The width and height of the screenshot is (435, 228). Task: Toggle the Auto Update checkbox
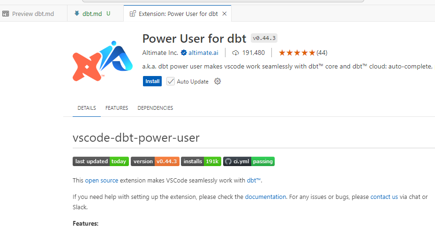click(171, 81)
